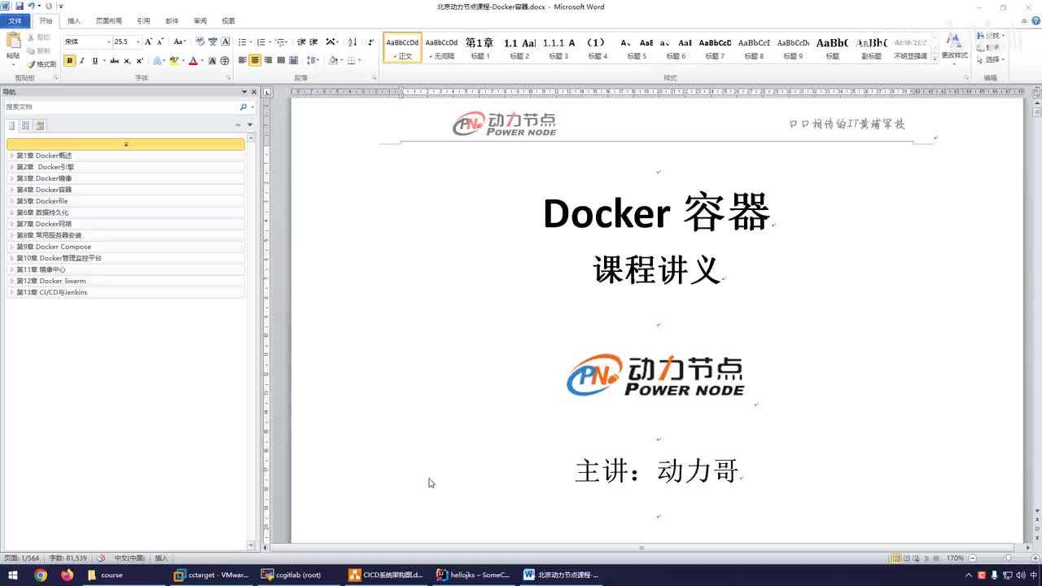Open Firefox from the taskbar
The image size is (1042, 586).
[67, 575]
